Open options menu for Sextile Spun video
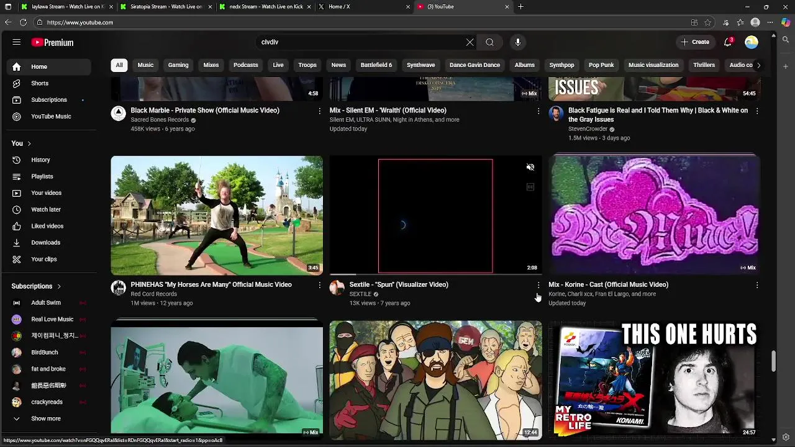The image size is (795, 447). coord(538,285)
